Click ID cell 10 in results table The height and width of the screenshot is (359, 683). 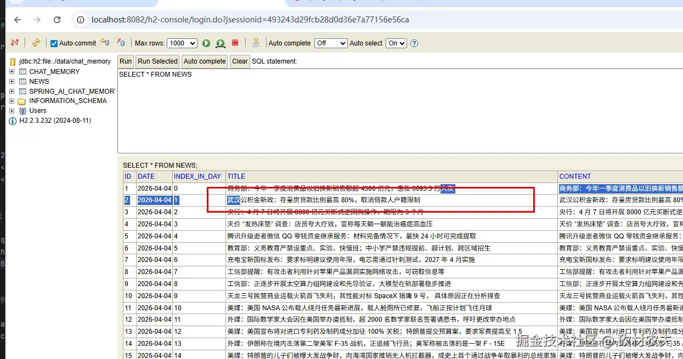pyautogui.click(x=128, y=296)
